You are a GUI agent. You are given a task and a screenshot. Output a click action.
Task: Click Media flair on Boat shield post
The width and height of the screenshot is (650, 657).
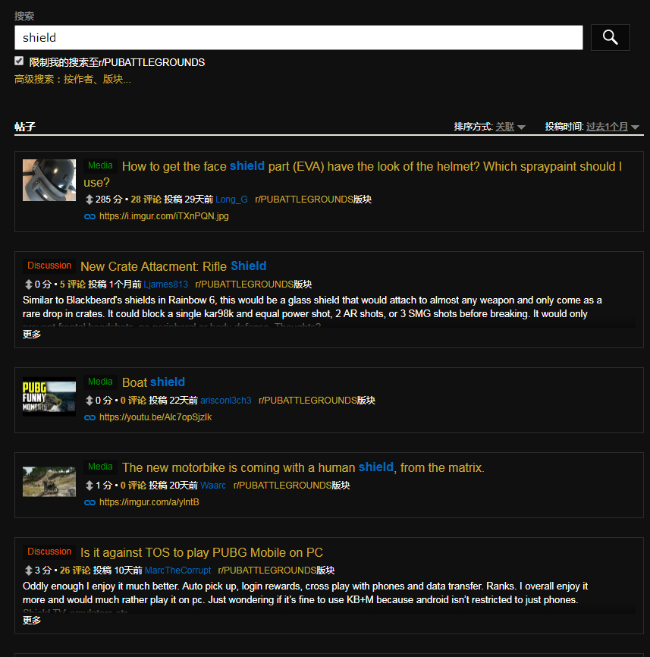(x=100, y=382)
